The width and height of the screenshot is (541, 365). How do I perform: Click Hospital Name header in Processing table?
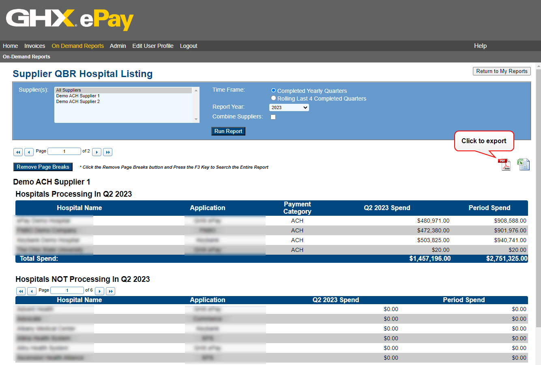pyautogui.click(x=79, y=208)
